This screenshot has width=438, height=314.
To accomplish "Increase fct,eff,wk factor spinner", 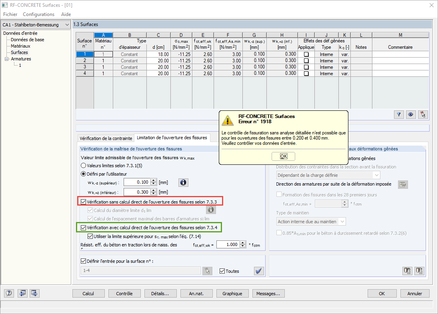I will [243, 243].
